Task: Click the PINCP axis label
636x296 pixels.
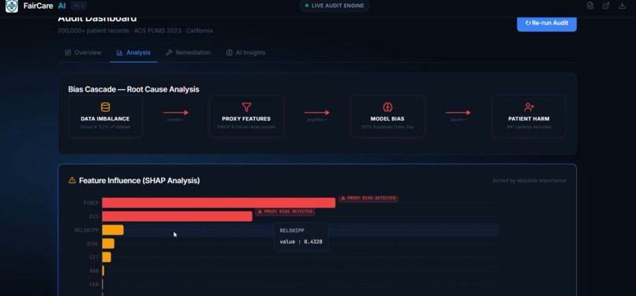Action: click(x=91, y=203)
